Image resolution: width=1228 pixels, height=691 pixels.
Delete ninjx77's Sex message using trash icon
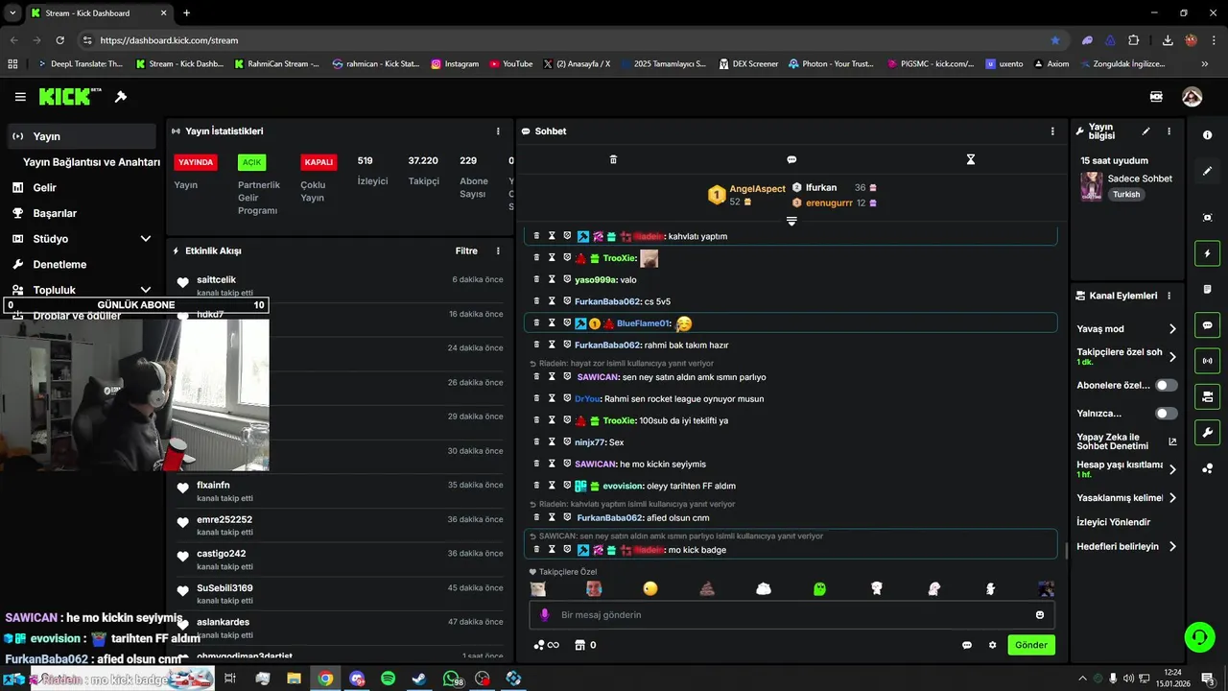[x=537, y=441]
